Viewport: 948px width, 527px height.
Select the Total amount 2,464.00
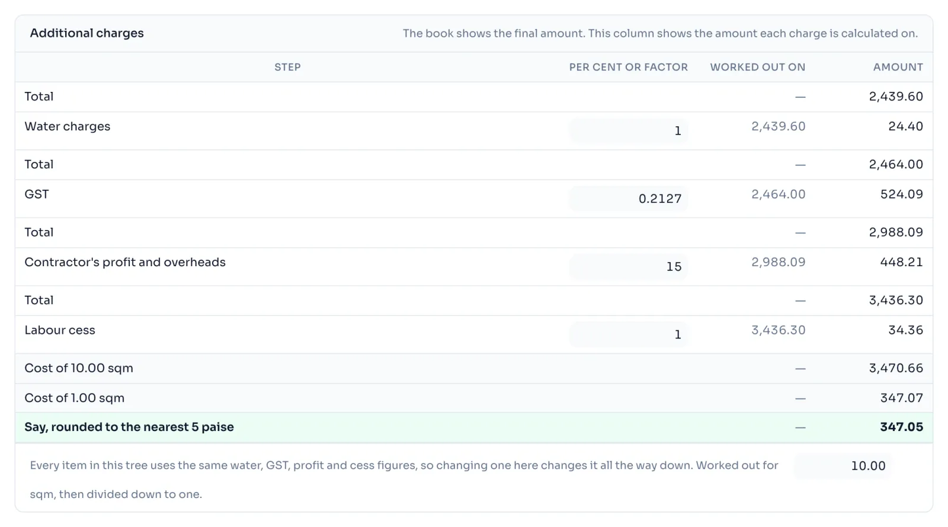(896, 164)
